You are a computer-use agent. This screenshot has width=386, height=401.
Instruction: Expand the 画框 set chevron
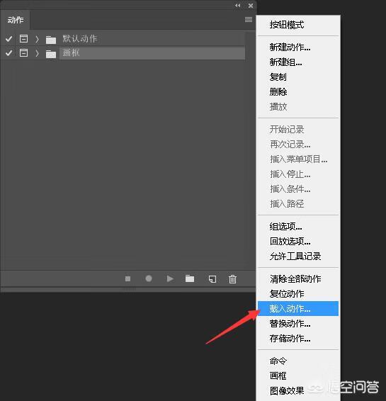pyautogui.click(x=37, y=53)
